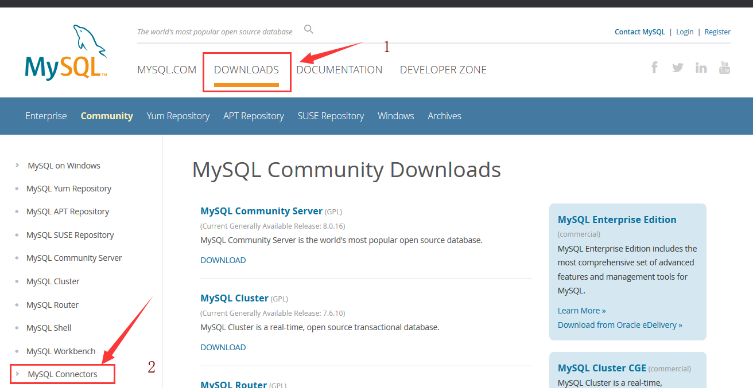
Task: Open MySQL Yum Repository sidebar link
Action: coord(69,189)
